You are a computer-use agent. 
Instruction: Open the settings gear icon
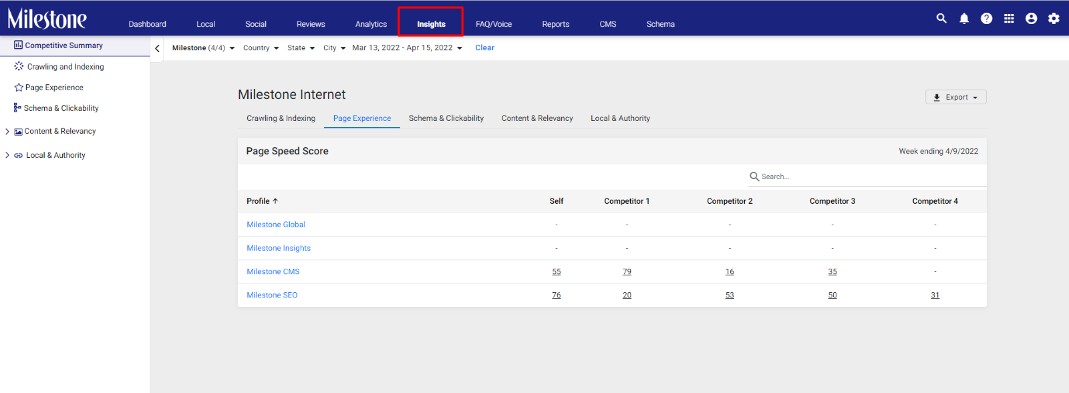point(1054,19)
